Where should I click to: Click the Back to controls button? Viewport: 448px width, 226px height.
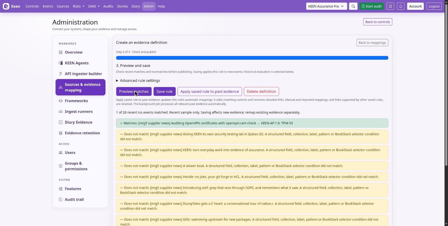(377, 22)
